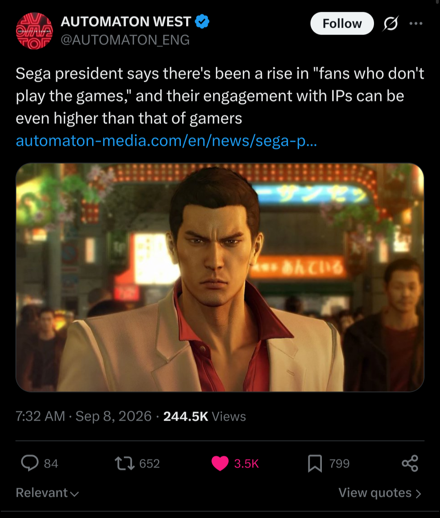Follow the AUTOMATON WEST account
440x518 pixels.
[342, 24]
